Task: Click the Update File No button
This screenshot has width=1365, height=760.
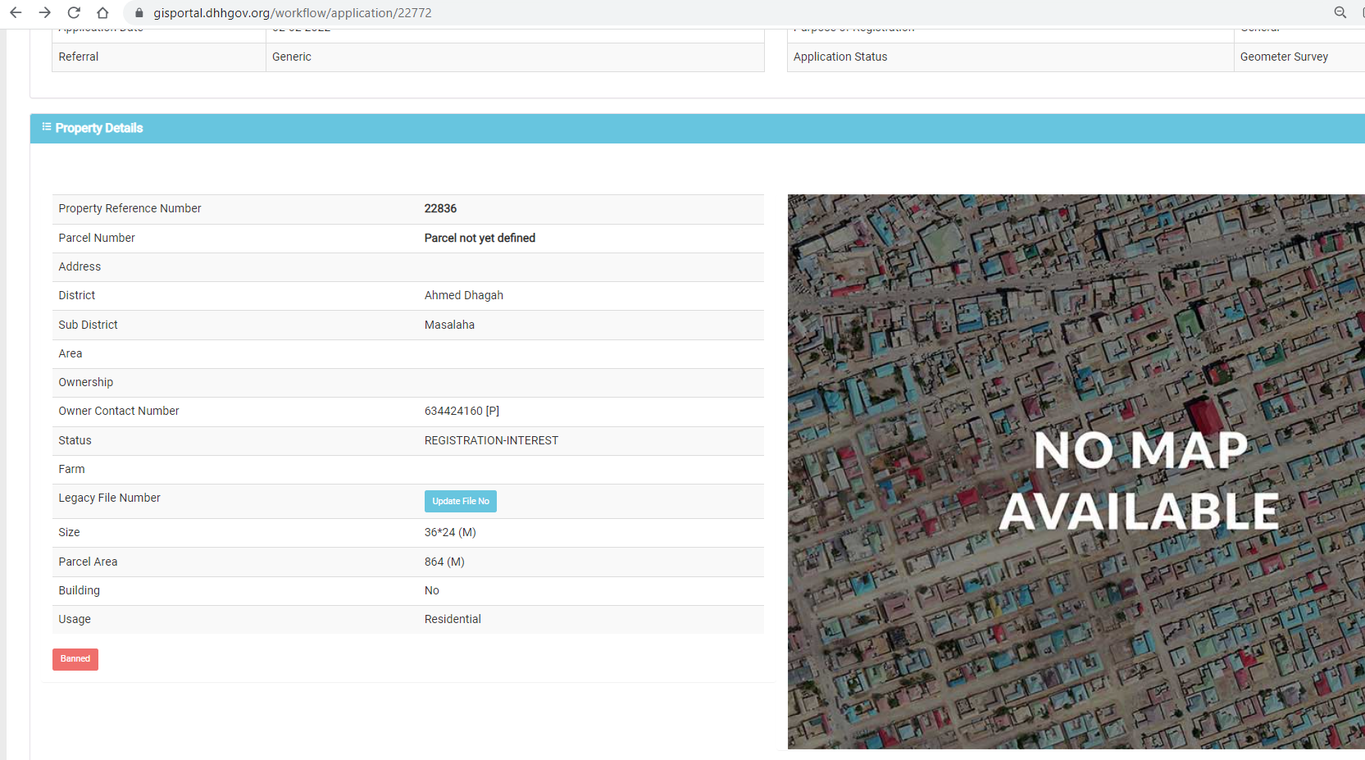Action: (x=461, y=501)
